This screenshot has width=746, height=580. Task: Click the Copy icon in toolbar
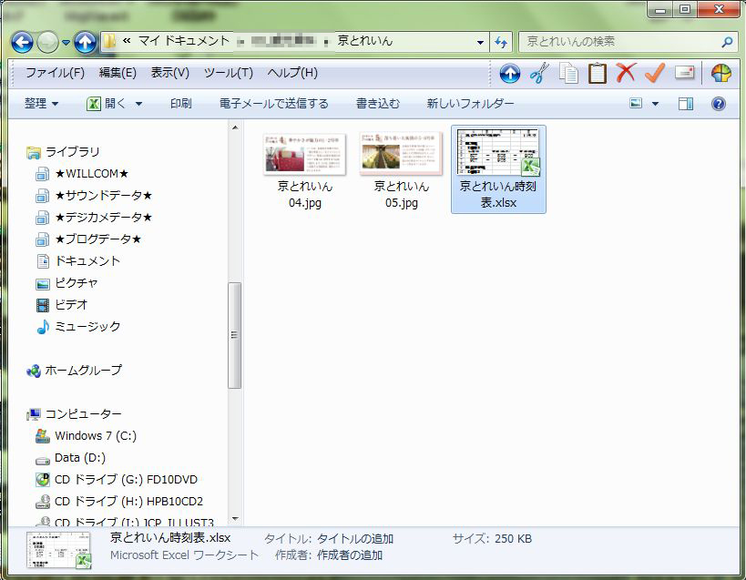click(568, 74)
